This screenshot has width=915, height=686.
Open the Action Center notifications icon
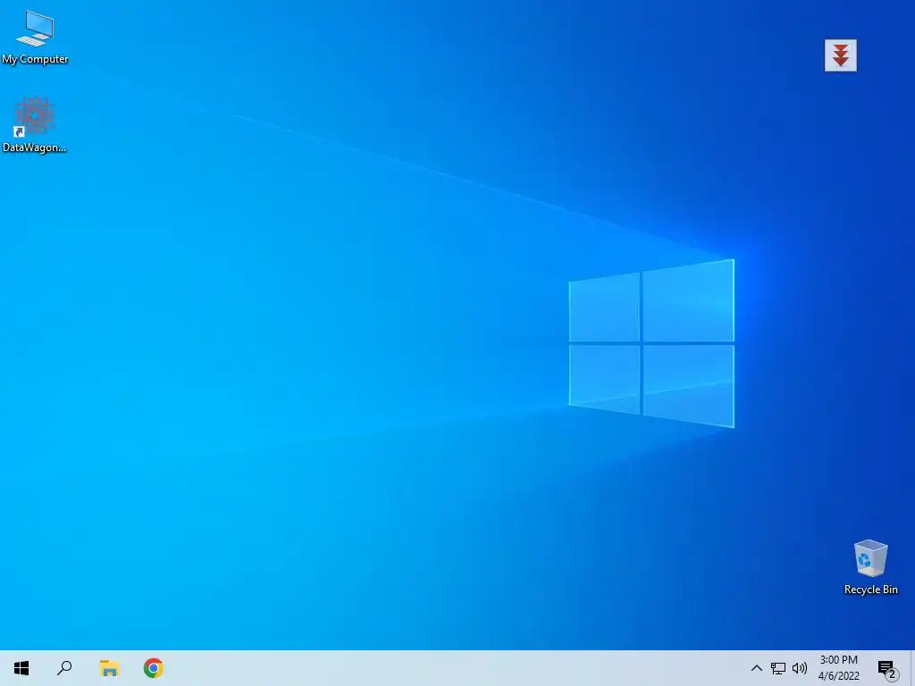(x=887, y=668)
